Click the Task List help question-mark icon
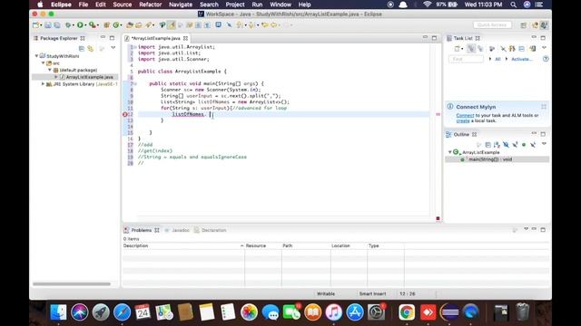This screenshot has width=581, height=326. click(546, 59)
